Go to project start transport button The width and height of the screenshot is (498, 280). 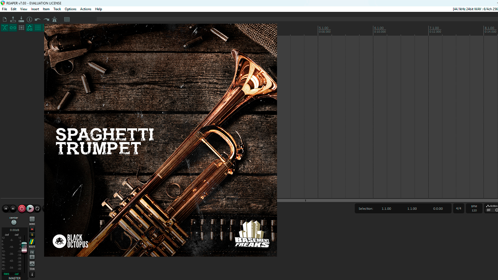[x=5, y=209]
